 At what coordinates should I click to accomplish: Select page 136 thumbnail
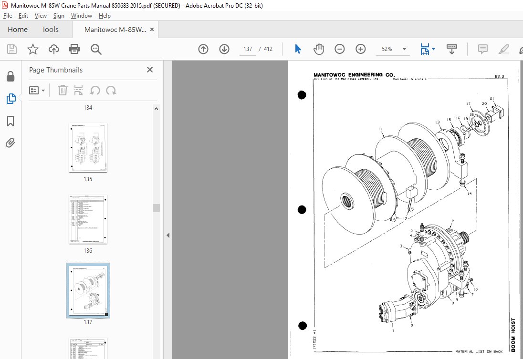(88, 219)
